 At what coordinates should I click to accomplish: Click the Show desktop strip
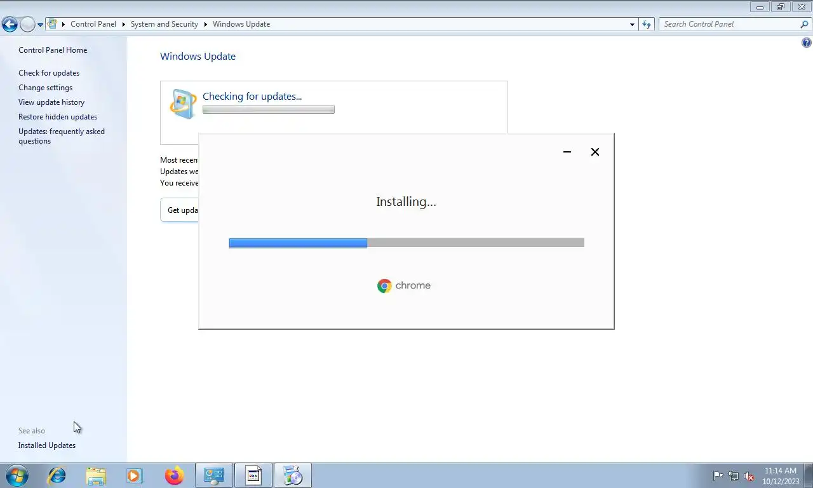(x=809, y=475)
